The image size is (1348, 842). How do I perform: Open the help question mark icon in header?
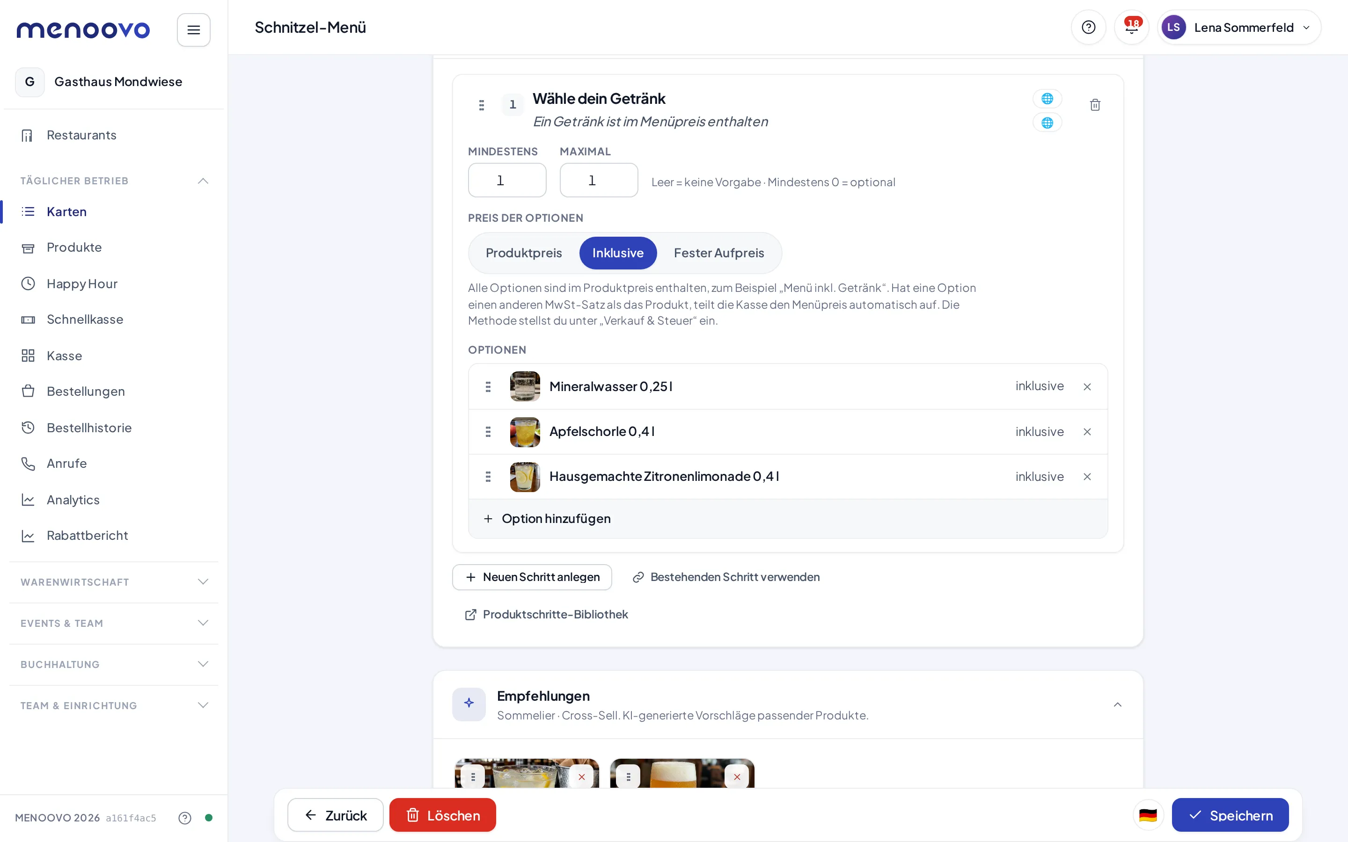click(1088, 27)
